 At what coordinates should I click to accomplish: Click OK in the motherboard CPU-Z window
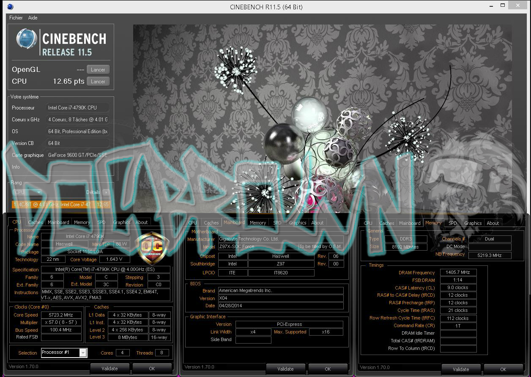pyautogui.click(x=328, y=369)
